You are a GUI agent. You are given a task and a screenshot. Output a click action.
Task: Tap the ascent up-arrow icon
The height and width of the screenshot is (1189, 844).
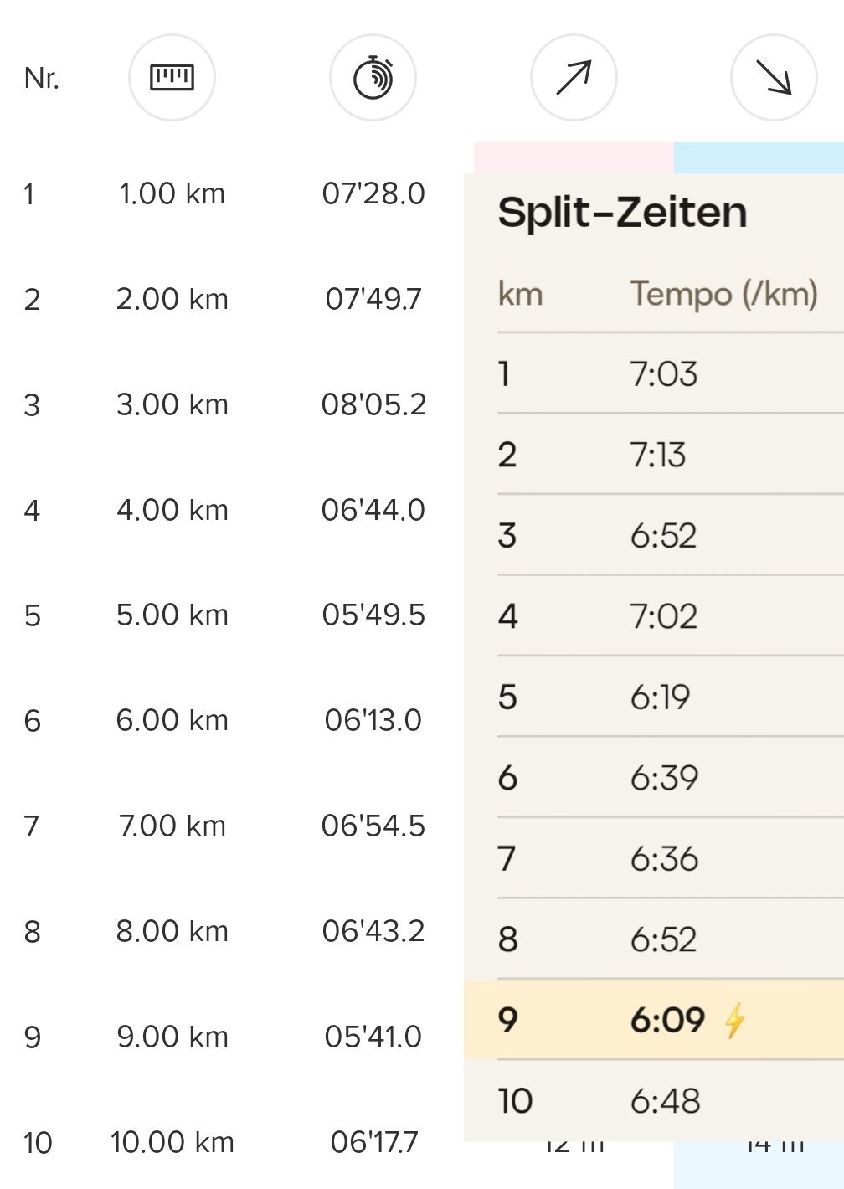[574, 78]
